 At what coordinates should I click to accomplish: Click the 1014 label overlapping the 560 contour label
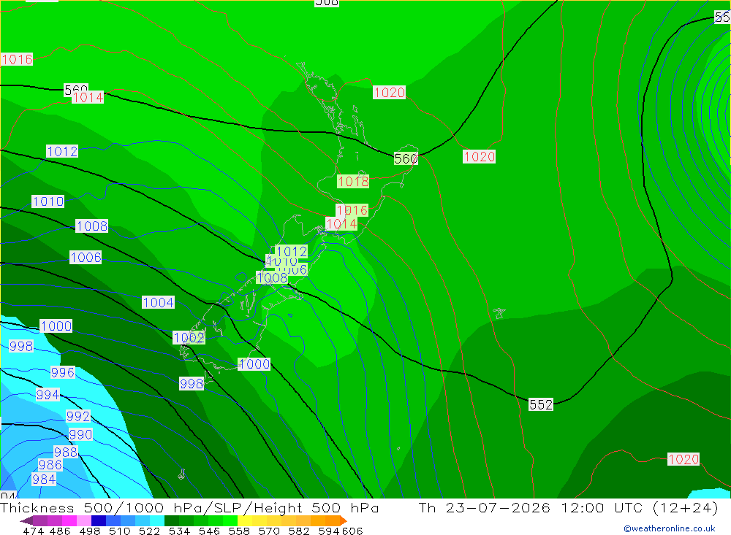pyautogui.click(x=88, y=97)
